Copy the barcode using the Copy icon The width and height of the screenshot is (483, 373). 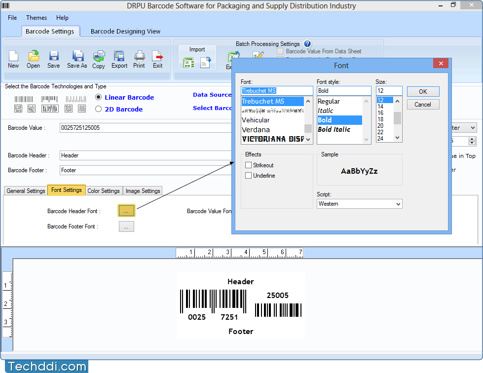[x=99, y=56]
